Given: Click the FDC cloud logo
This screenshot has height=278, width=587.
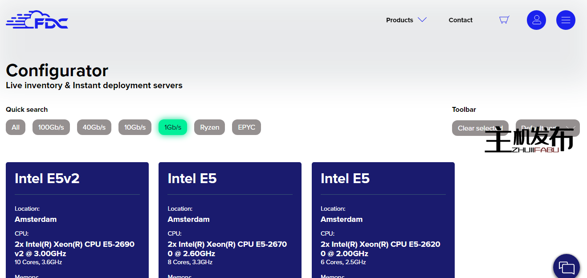Looking at the screenshot, I should point(37,20).
